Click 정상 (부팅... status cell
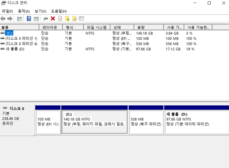The height and width of the screenshot is (168, 229). tap(122, 33)
